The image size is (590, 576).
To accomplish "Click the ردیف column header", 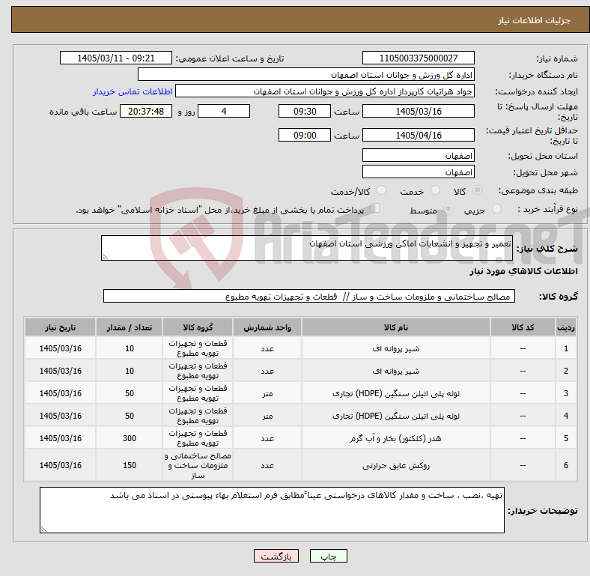I will 566,327.
